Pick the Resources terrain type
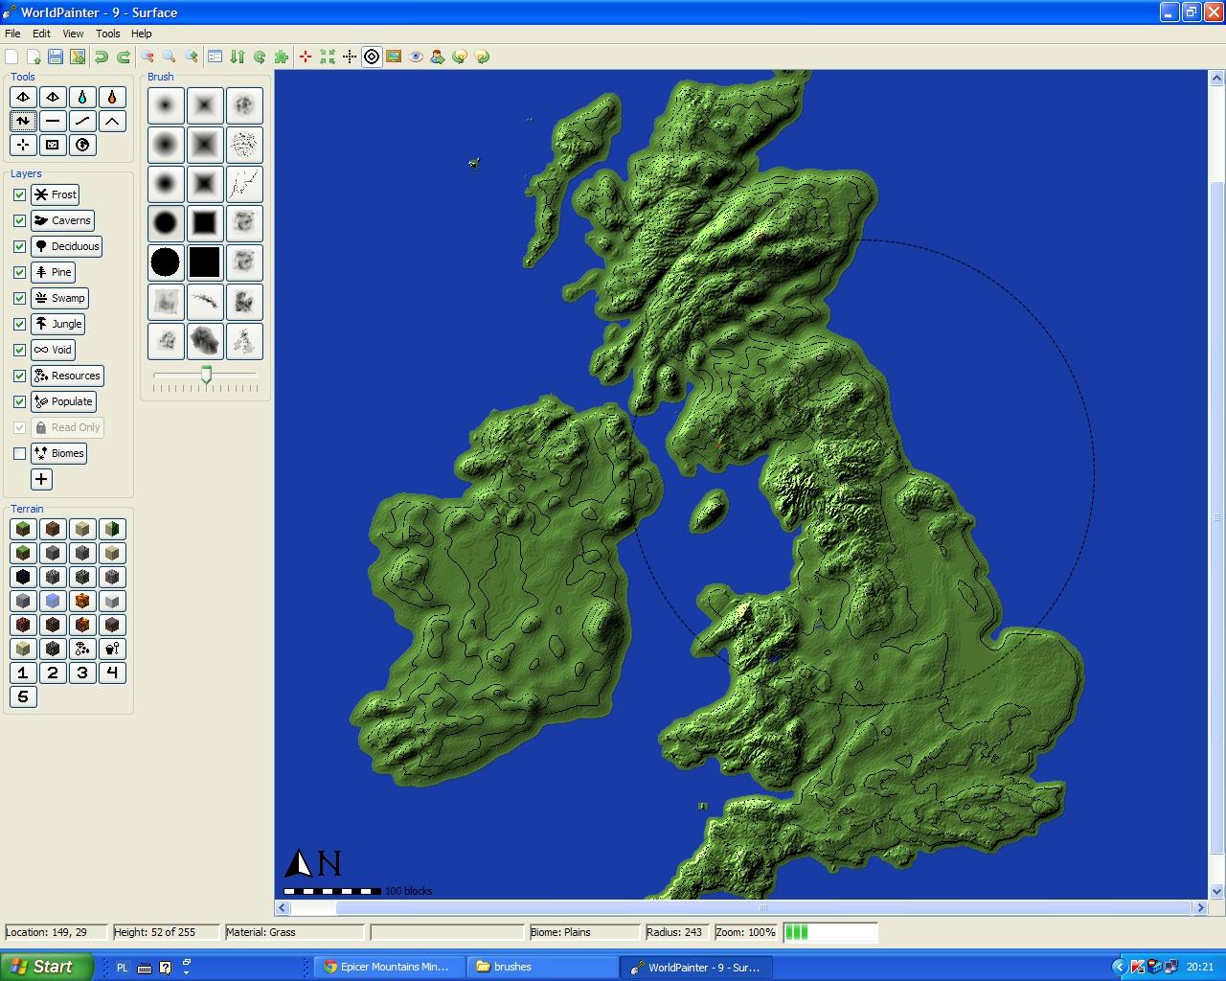Viewport: 1226px width, 981px height. [82, 649]
